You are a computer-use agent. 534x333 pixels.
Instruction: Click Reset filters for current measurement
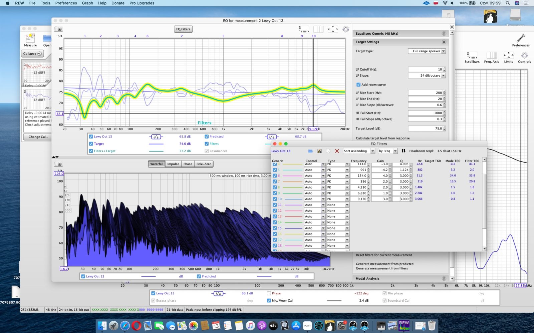(x=384, y=255)
